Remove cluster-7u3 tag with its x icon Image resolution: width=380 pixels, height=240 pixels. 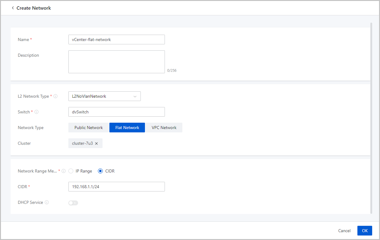pos(97,144)
